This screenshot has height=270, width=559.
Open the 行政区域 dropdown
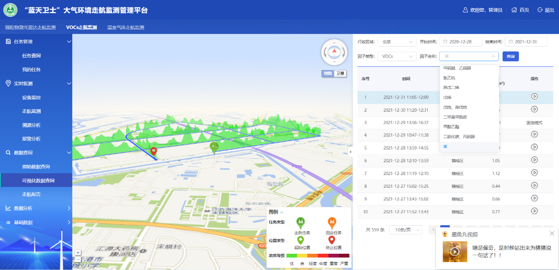pos(397,42)
